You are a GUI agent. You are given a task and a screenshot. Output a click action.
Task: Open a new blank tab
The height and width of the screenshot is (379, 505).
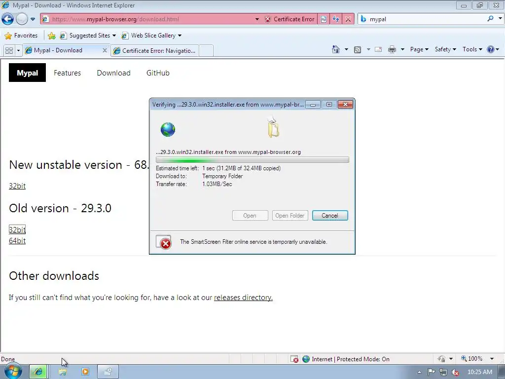(x=206, y=51)
